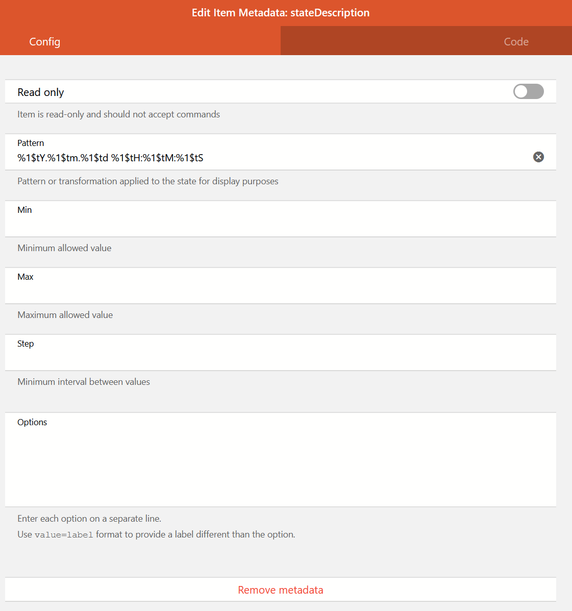Select the Config tab
Screen dimensions: 572x611
44,41
